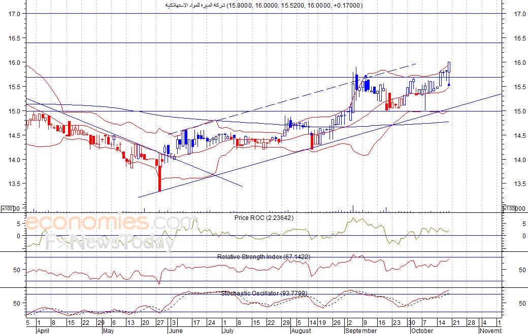Click the blue dot marker below the last candle
Viewport: 528px width, 334px height.
449,85
